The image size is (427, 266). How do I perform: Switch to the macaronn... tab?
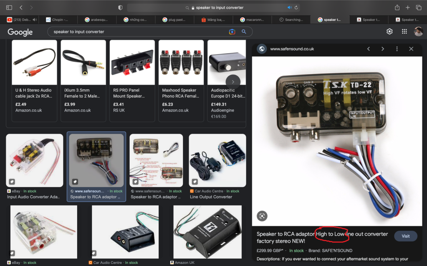tap(252, 20)
